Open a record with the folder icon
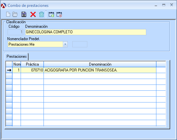This screenshot has height=140, width=177. 15,14
